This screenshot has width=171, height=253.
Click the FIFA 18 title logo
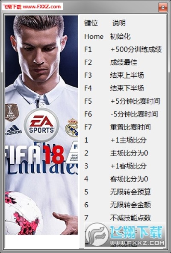(34, 154)
